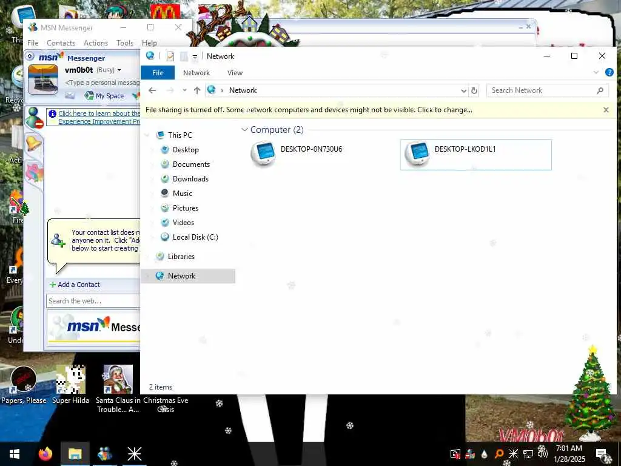Select the MSN contacts tab with busy buddy icon
This screenshot has width=621, height=466.
(x=35, y=118)
